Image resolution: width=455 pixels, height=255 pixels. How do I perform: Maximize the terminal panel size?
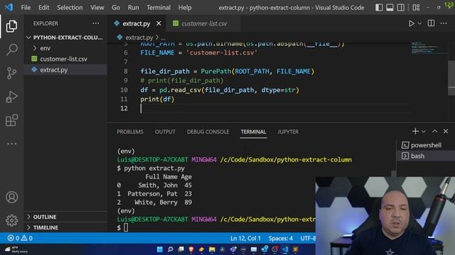click(x=434, y=131)
